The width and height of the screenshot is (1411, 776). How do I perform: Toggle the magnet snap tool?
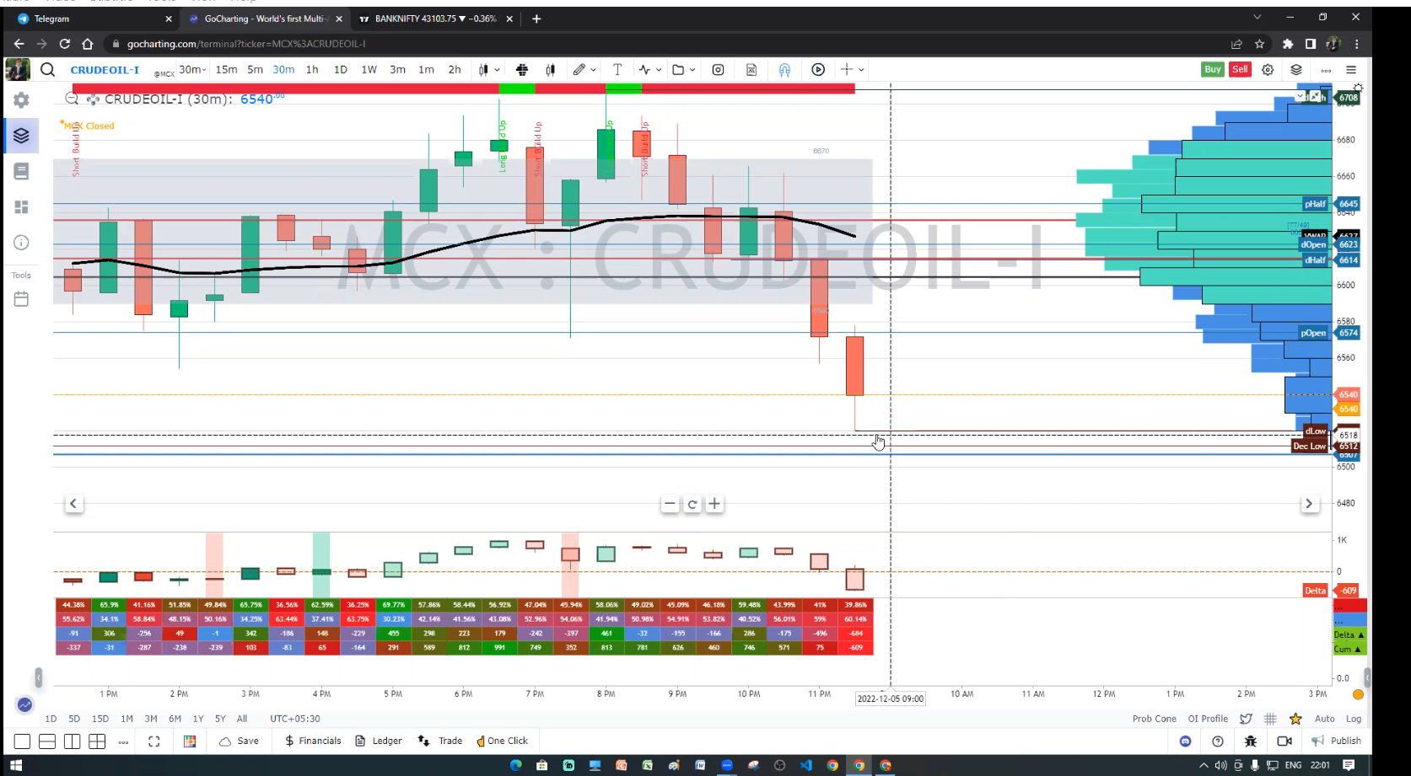tap(784, 70)
